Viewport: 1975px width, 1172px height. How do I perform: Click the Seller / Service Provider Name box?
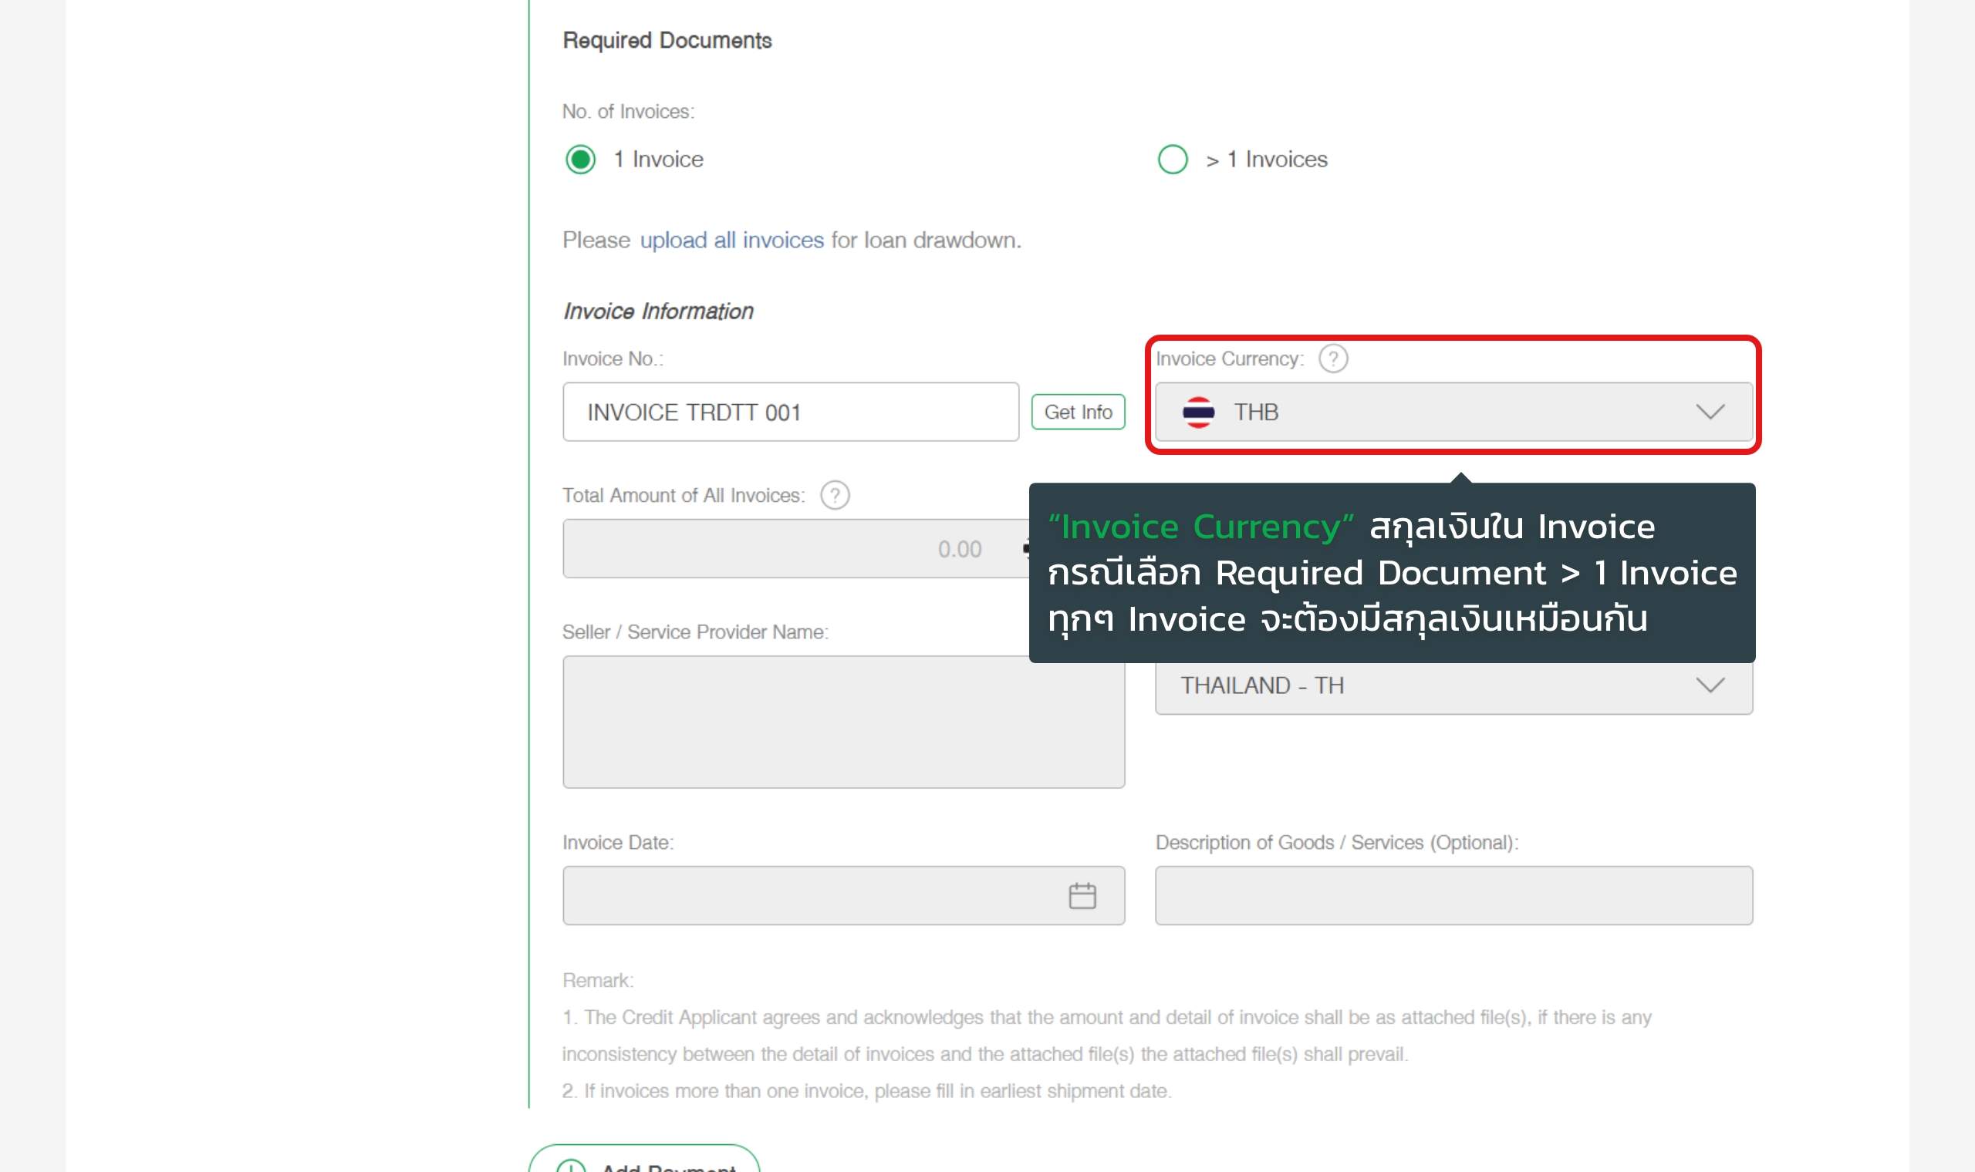843,721
